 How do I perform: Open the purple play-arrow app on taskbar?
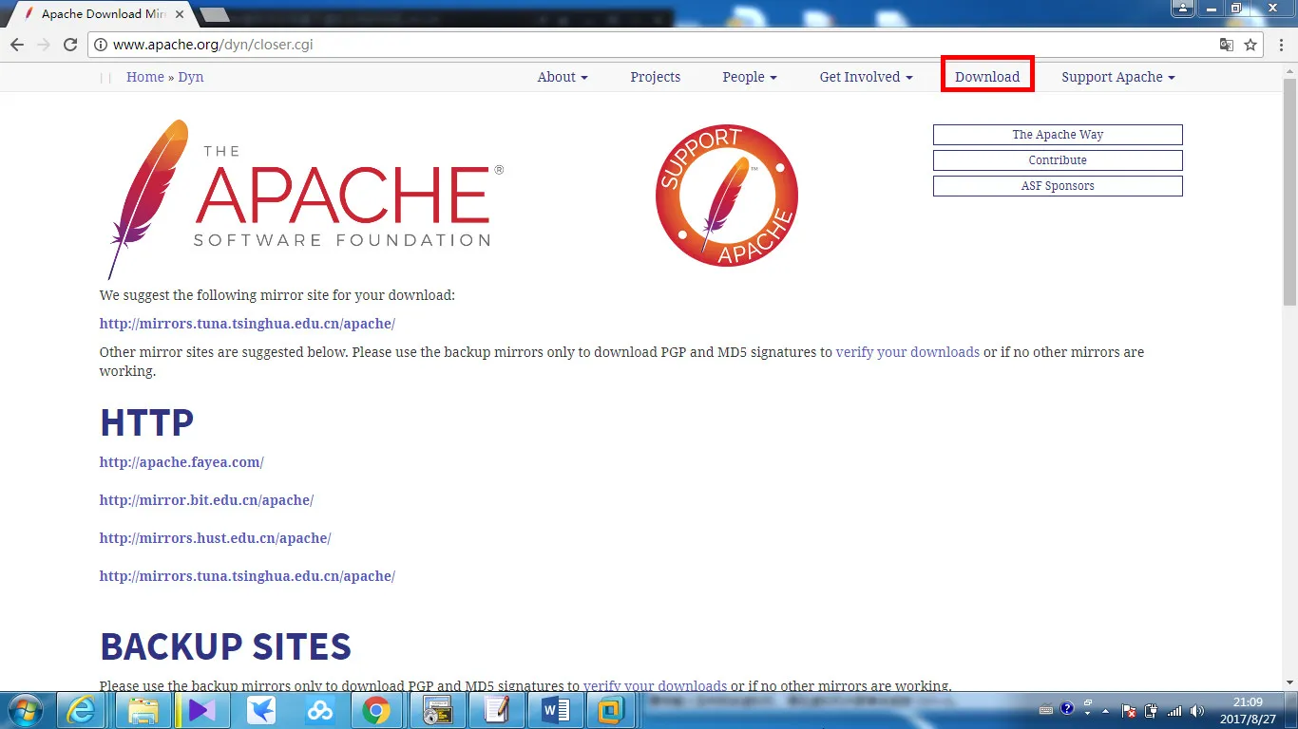pyautogui.click(x=202, y=710)
